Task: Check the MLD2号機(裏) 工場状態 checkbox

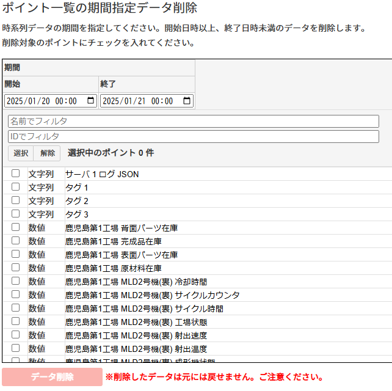Action: click(x=15, y=321)
